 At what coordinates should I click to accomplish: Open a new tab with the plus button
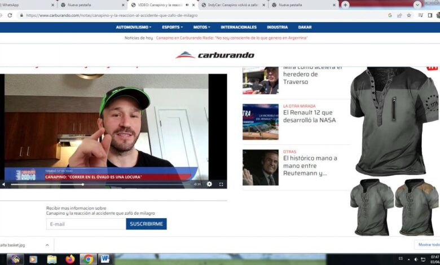[345, 5]
